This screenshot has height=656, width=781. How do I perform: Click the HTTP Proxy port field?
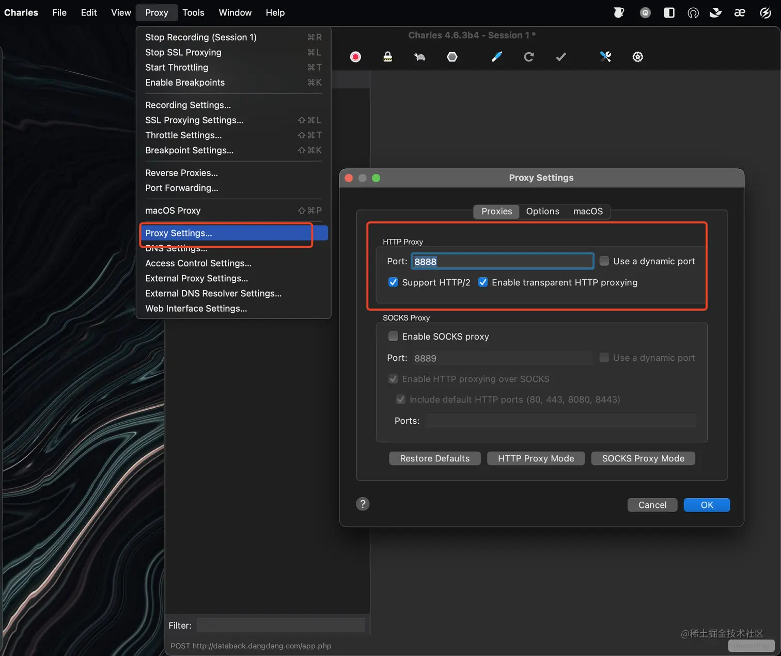(x=502, y=261)
